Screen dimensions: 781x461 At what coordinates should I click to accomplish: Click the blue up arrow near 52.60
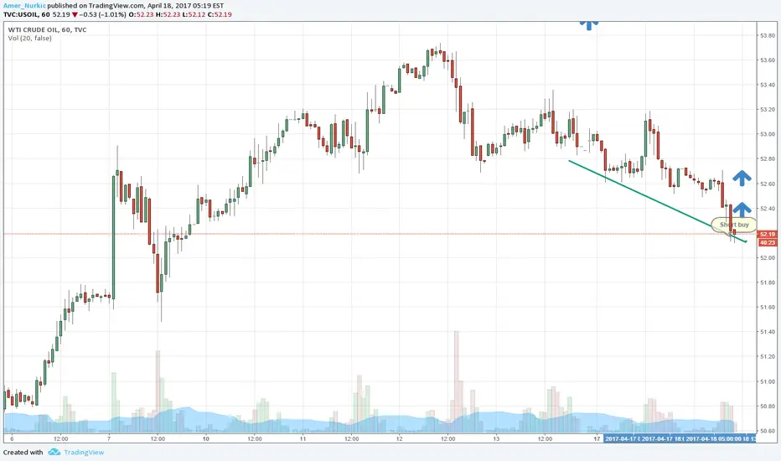[742, 178]
